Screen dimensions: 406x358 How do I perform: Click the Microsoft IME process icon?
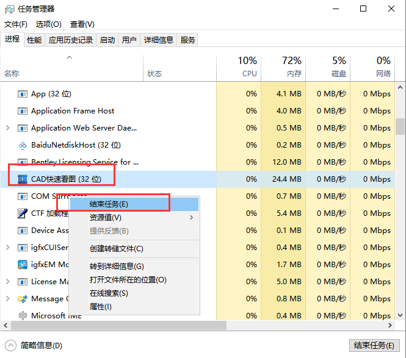tap(23, 315)
